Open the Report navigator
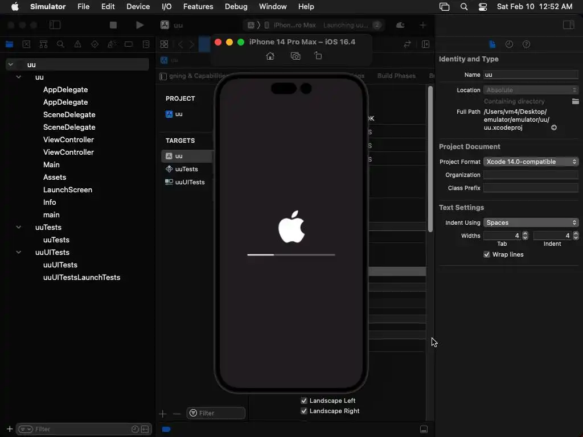 pyautogui.click(x=146, y=44)
